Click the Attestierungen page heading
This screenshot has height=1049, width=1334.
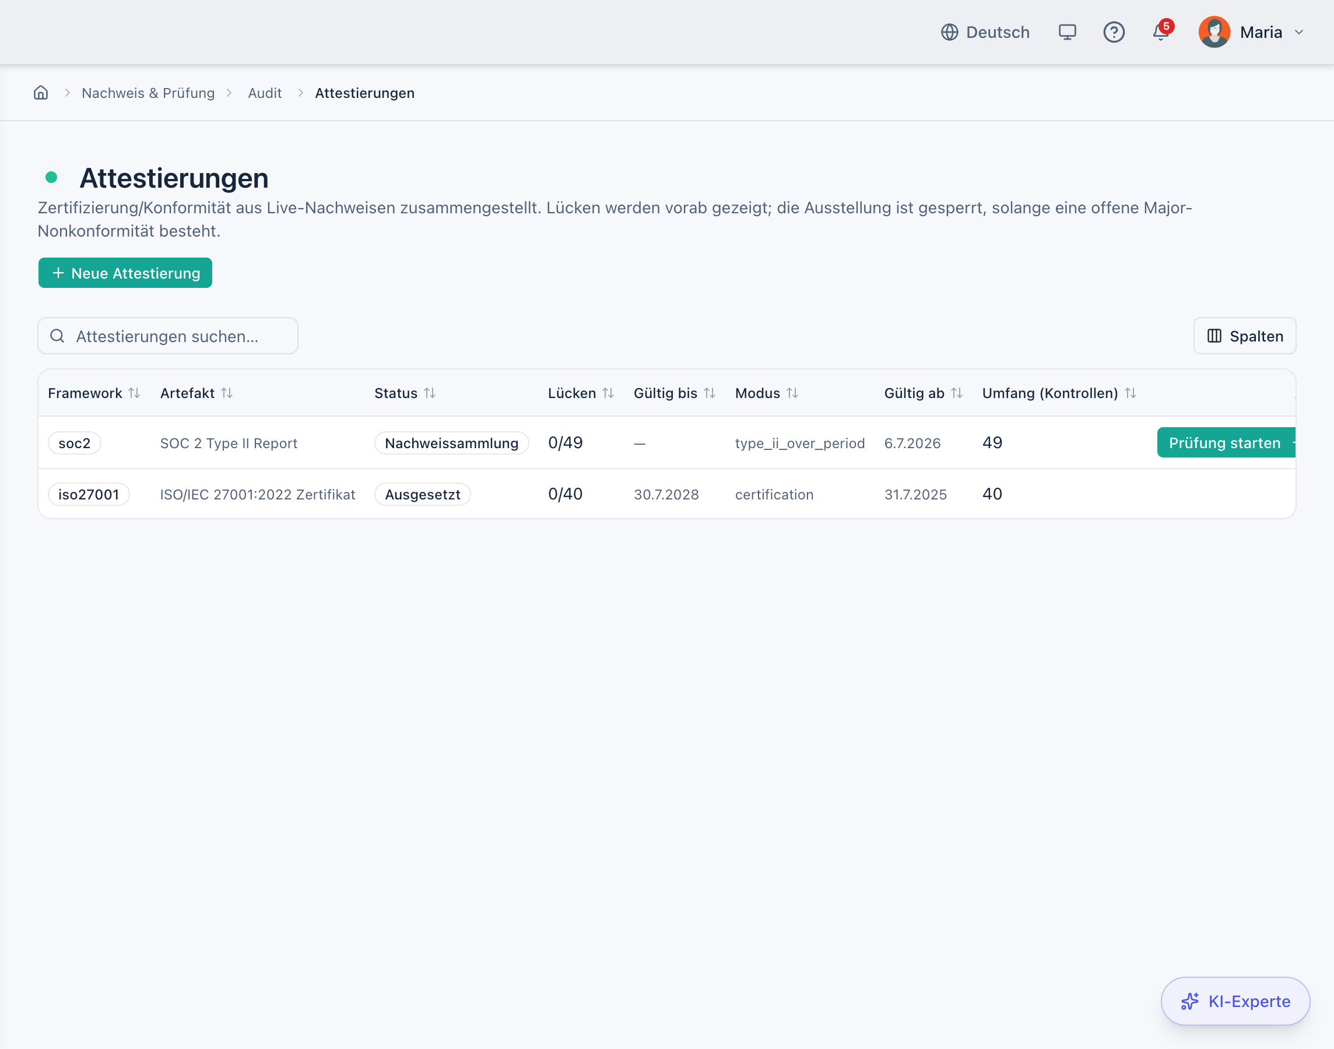coord(174,178)
